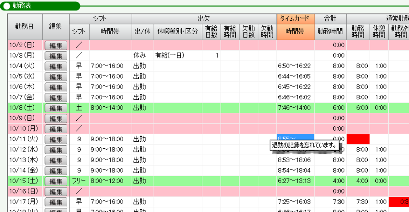The image size is (409, 212).
Task: Edit the 10/7 (金) row
Action: pyautogui.click(x=56, y=97)
